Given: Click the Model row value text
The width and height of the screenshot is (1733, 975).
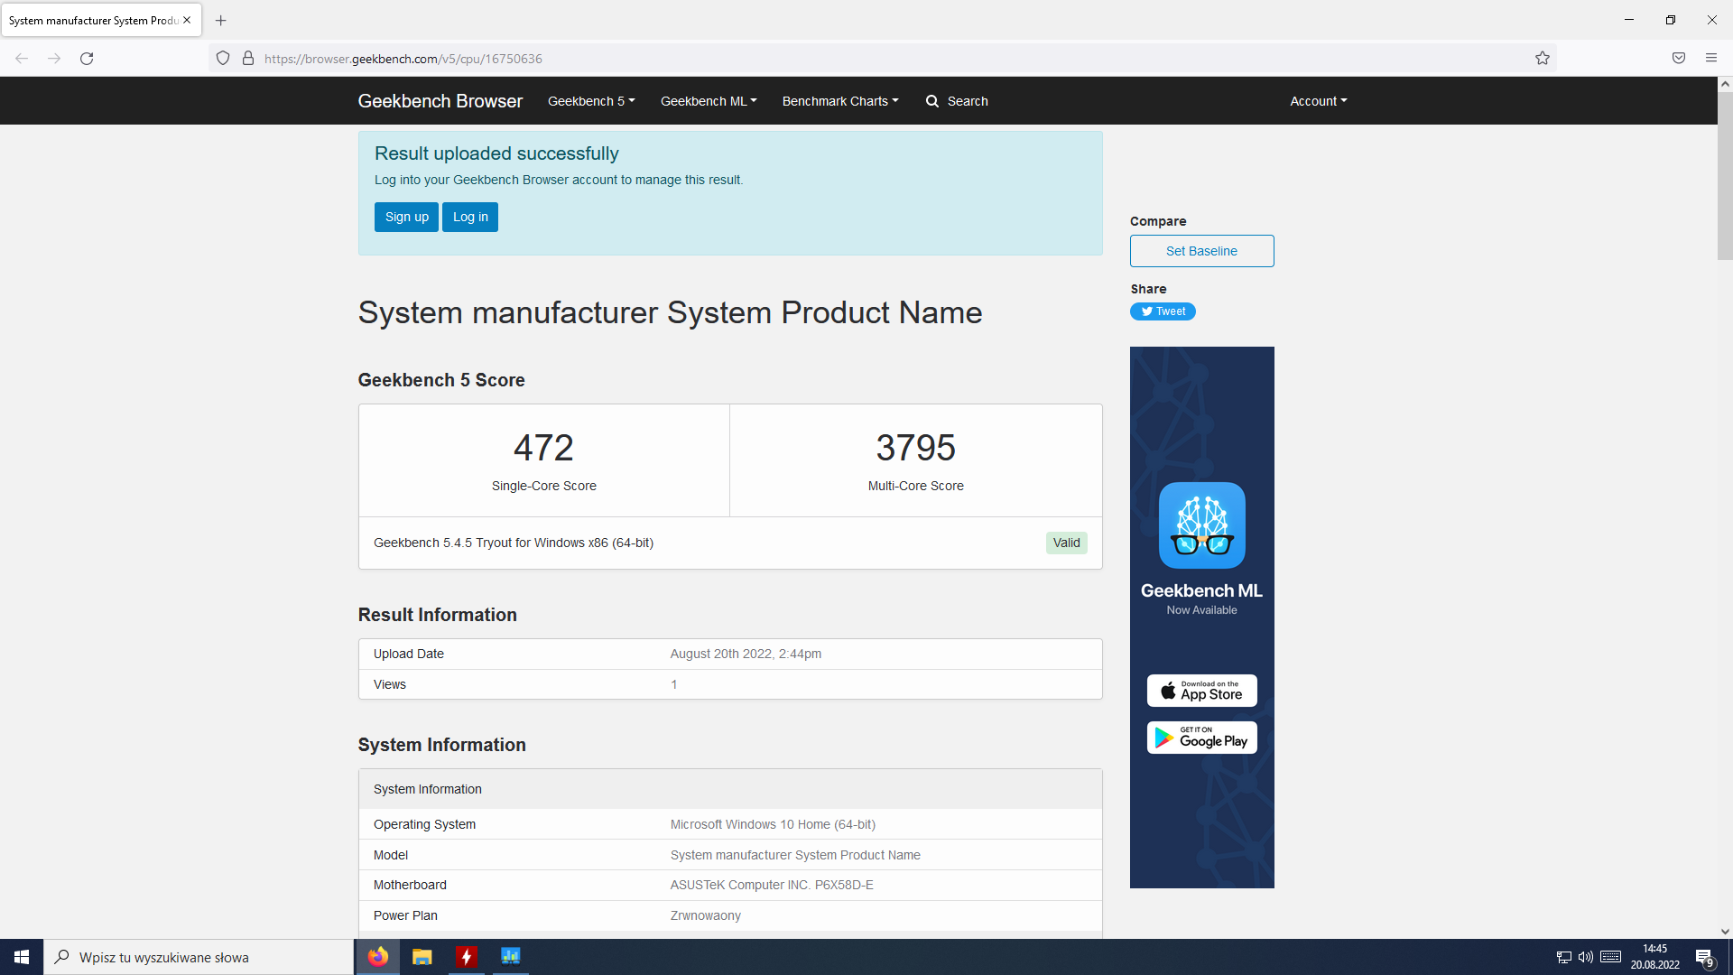Looking at the screenshot, I should (795, 855).
